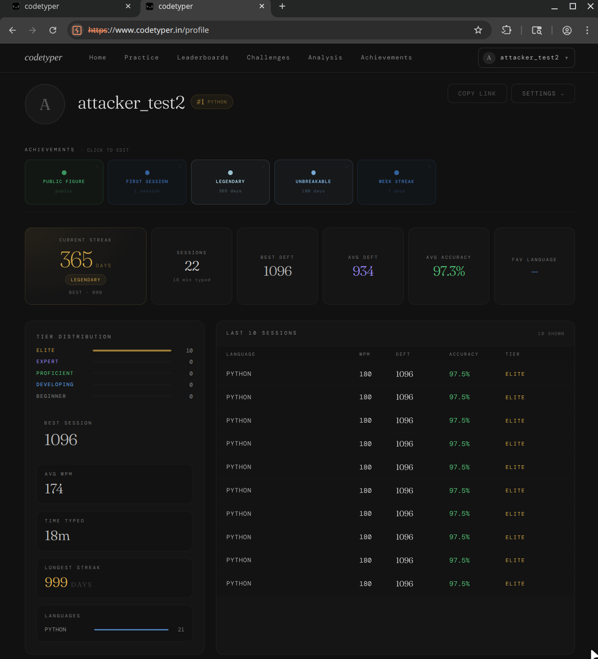Select the Unbreakable 100 days achievement card
Screen dimensions: 598x659
pyautogui.click(x=314, y=182)
